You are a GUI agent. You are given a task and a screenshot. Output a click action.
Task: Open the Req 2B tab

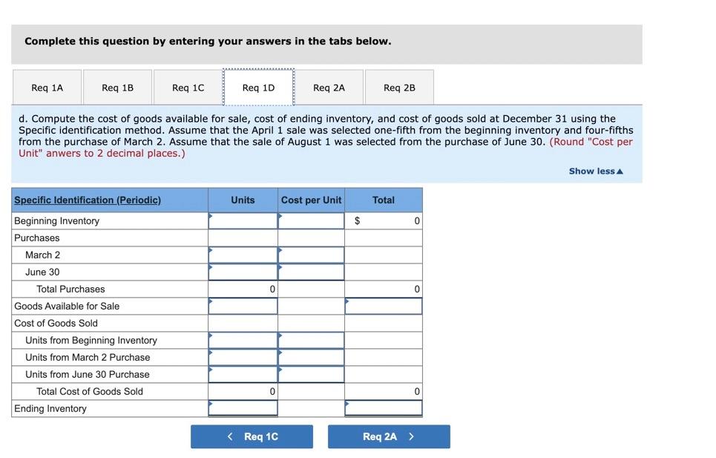[399, 87]
